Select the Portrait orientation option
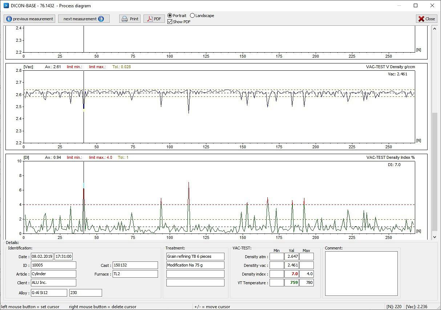Viewport: 441px width, 310px height. click(170, 16)
